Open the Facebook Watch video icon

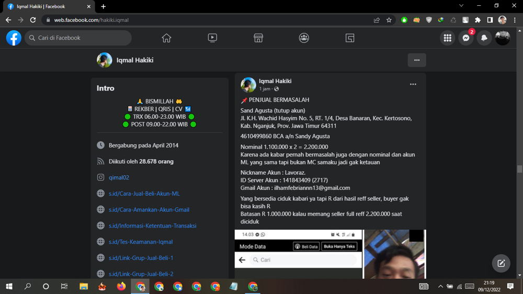212,38
